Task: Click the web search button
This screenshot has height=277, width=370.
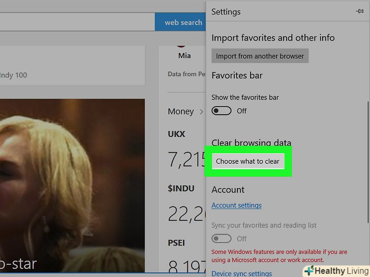Action: pyautogui.click(x=180, y=22)
